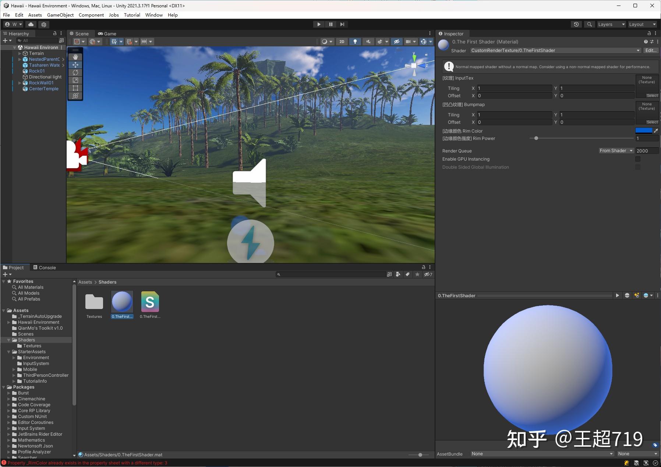Select the Rotate tool in the Scene toolbar
Screen dimensions: 661x467
pyautogui.click(x=75, y=73)
